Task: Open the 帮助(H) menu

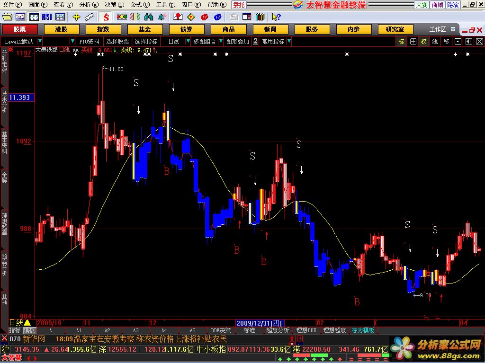Action: pyautogui.click(x=217, y=5)
